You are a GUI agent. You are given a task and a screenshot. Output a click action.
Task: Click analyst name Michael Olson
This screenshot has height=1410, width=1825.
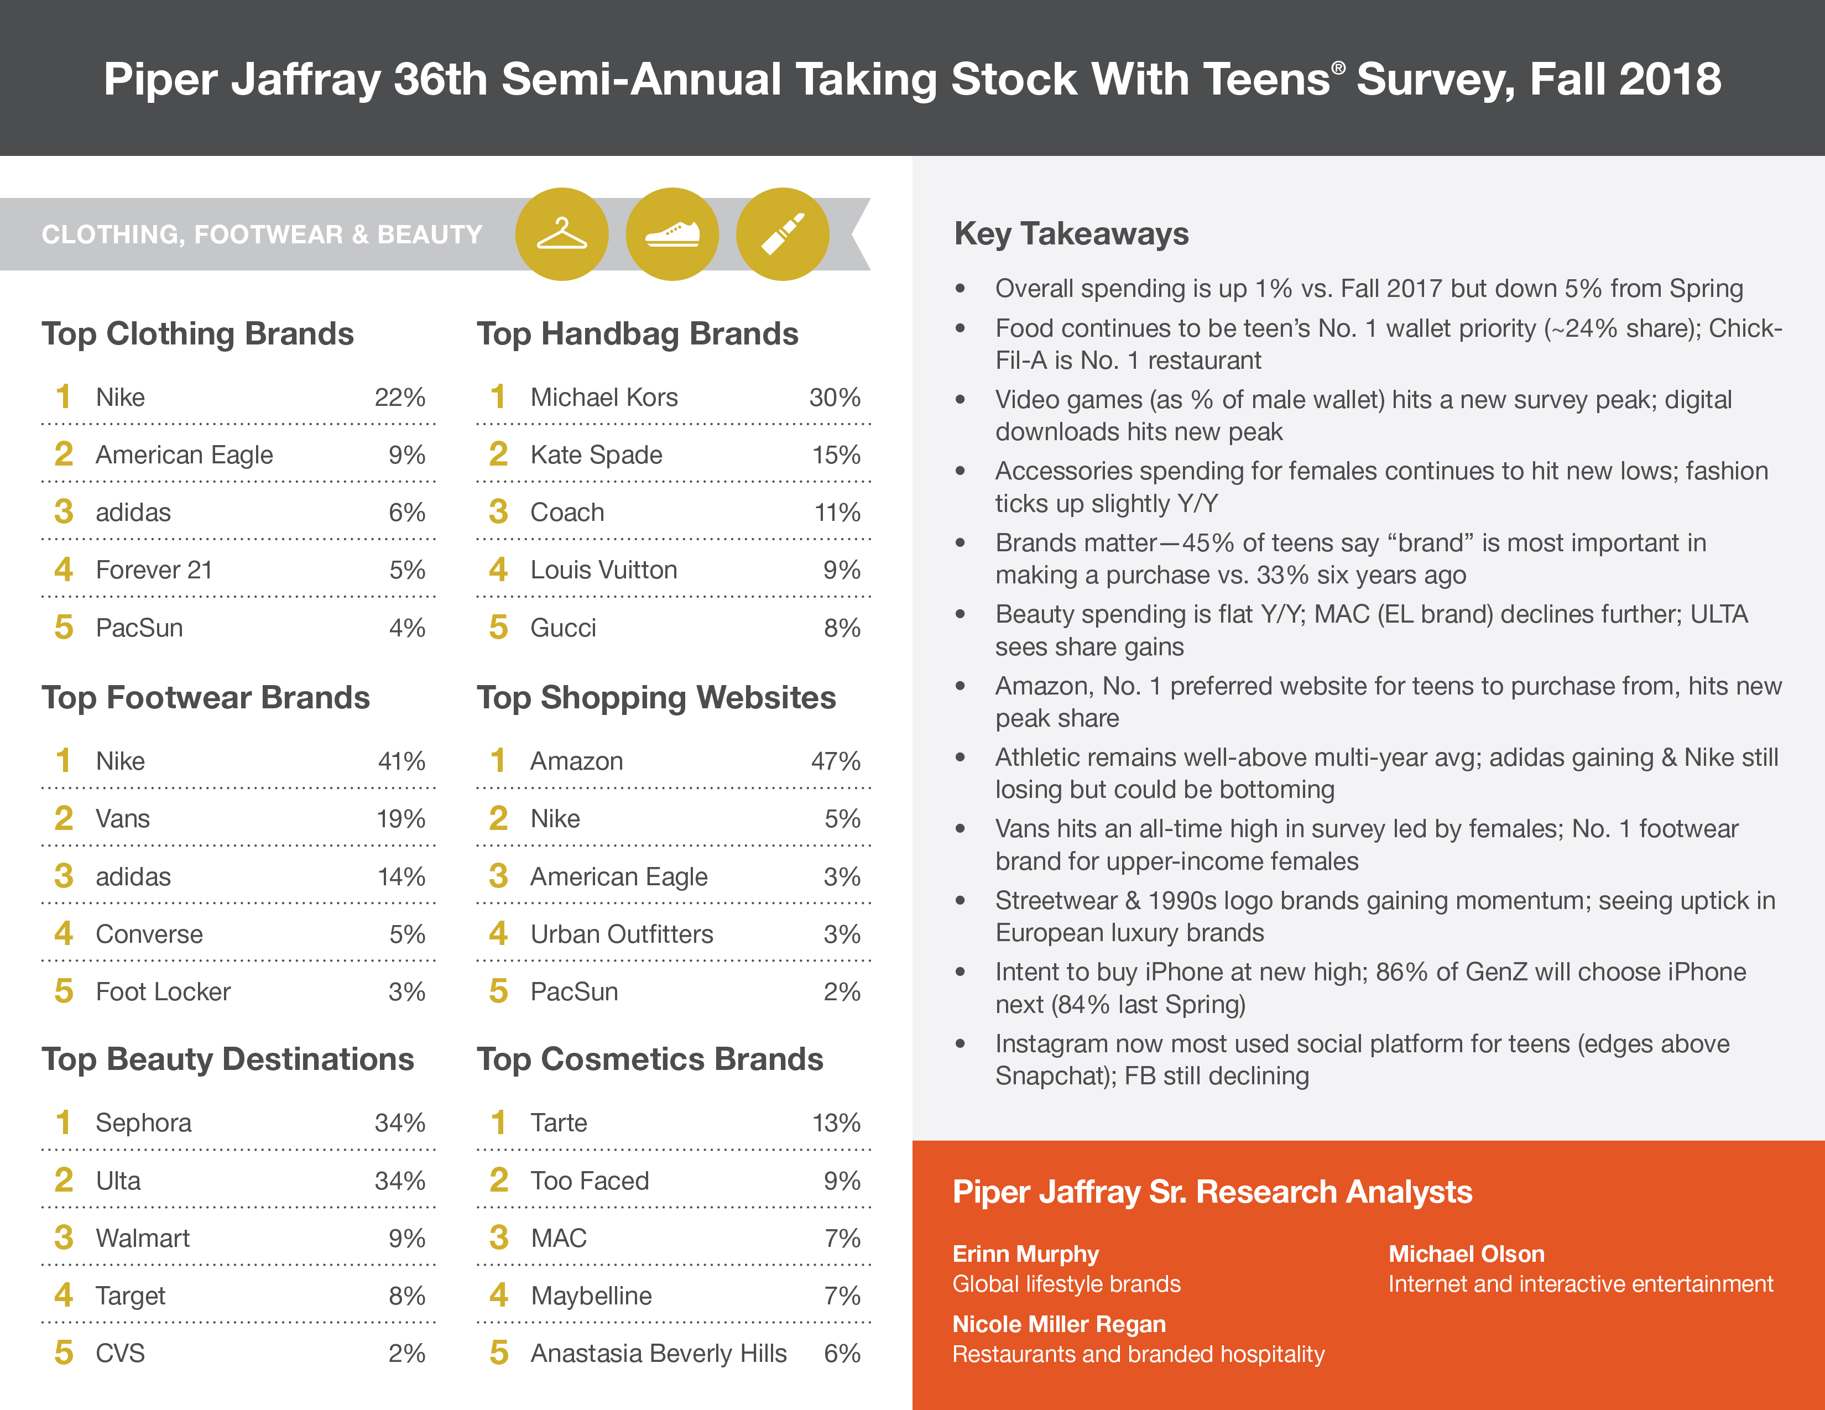tap(1467, 1254)
